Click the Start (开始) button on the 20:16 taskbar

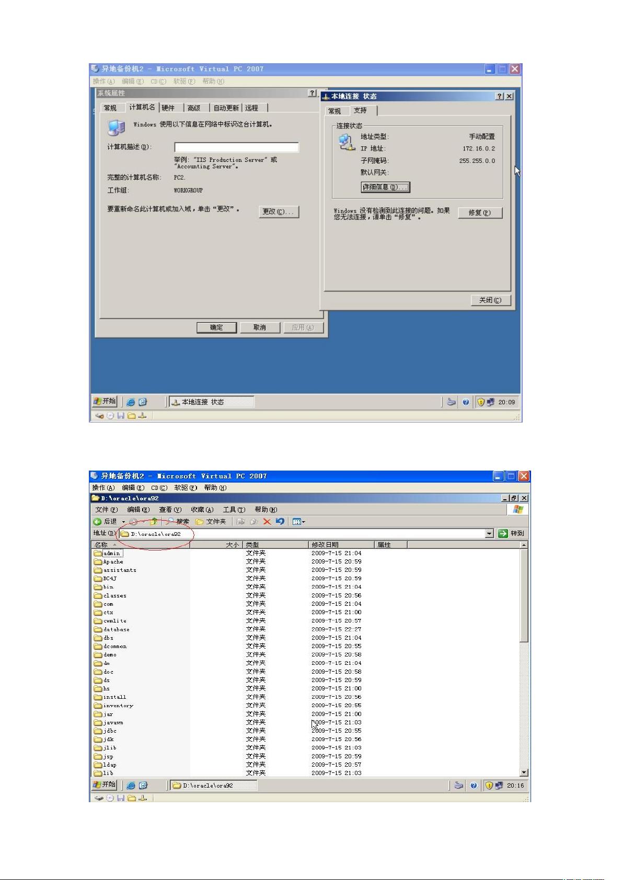[105, 785]
